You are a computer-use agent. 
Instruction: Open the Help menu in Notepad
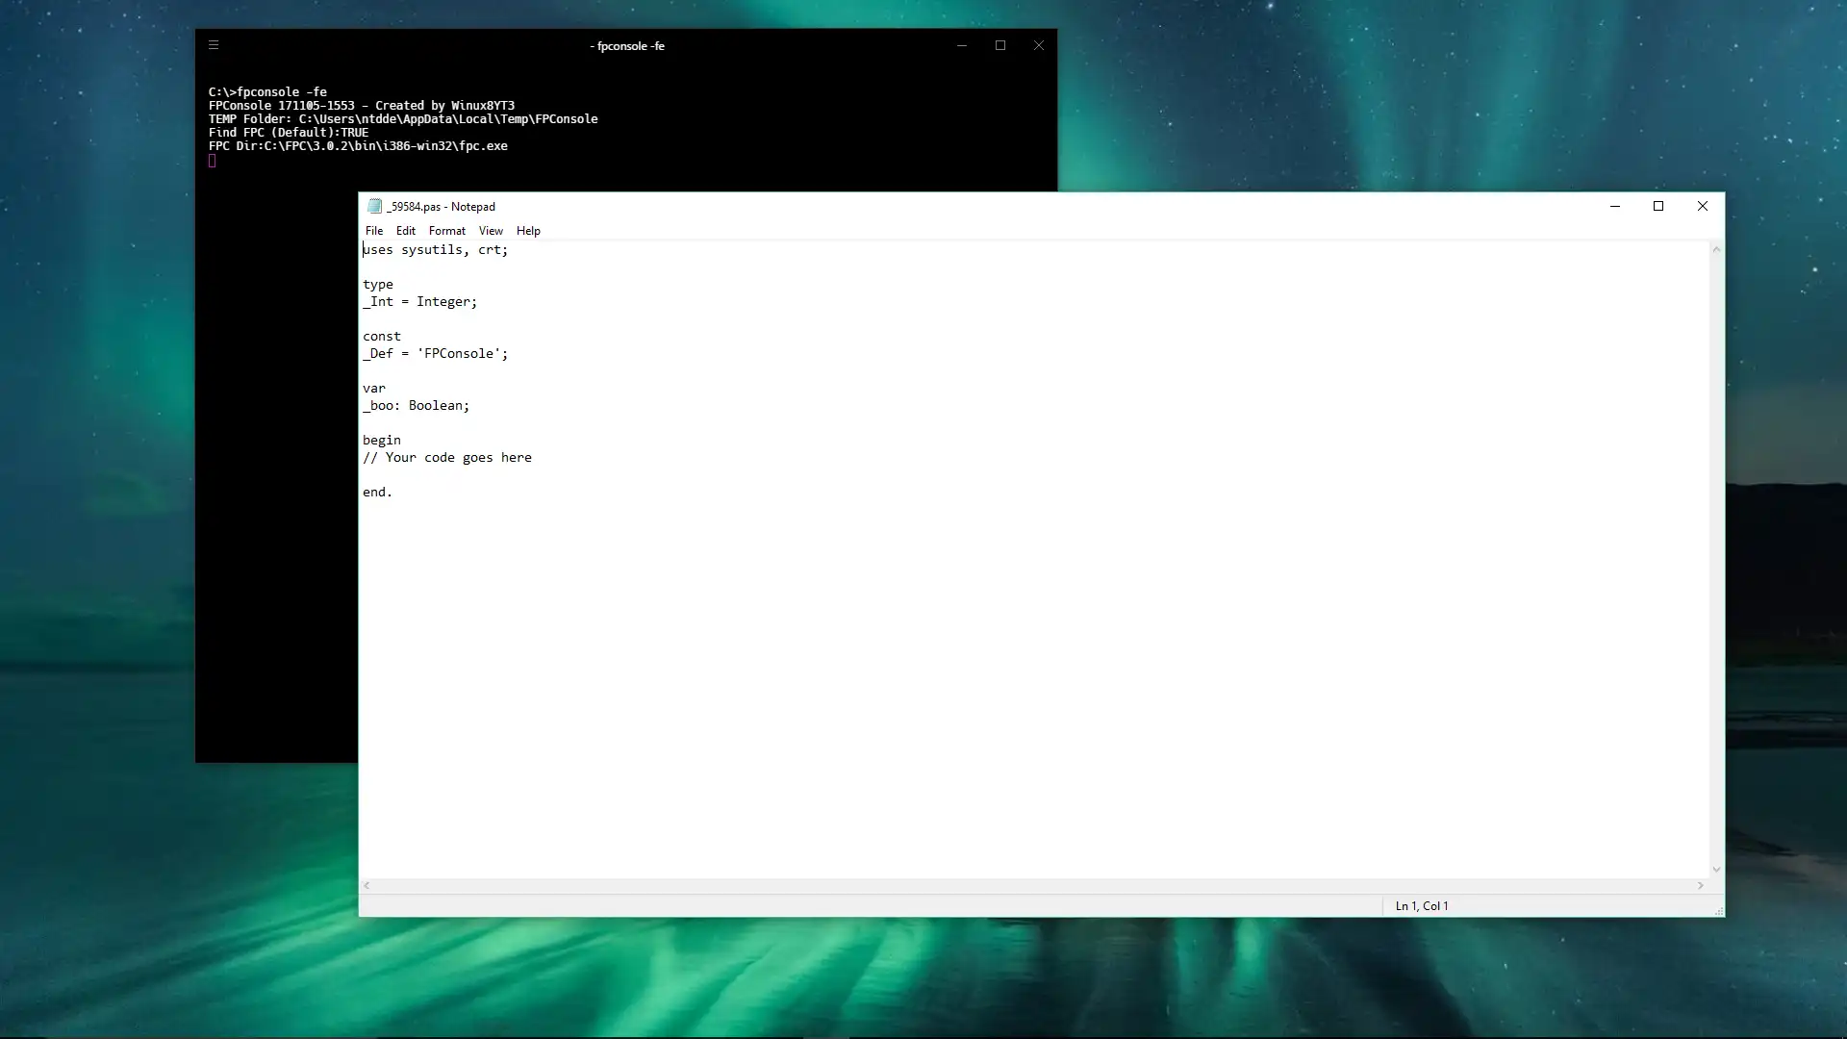click(528, 231)
